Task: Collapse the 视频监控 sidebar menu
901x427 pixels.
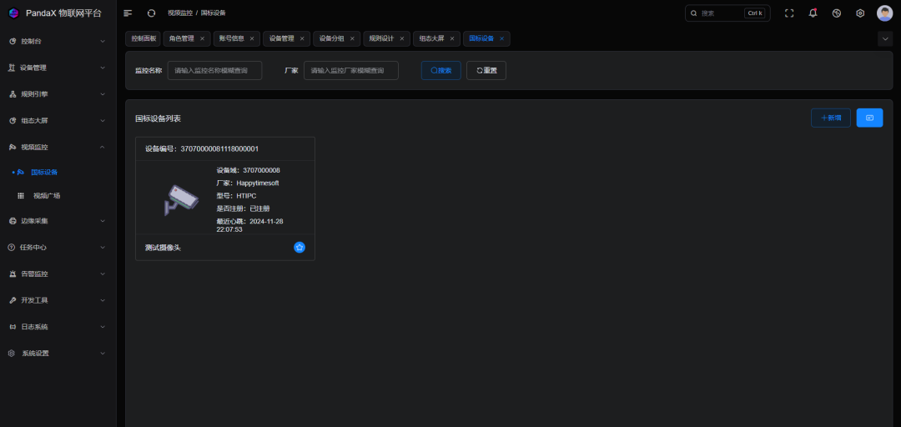Action: pos(57,147)
